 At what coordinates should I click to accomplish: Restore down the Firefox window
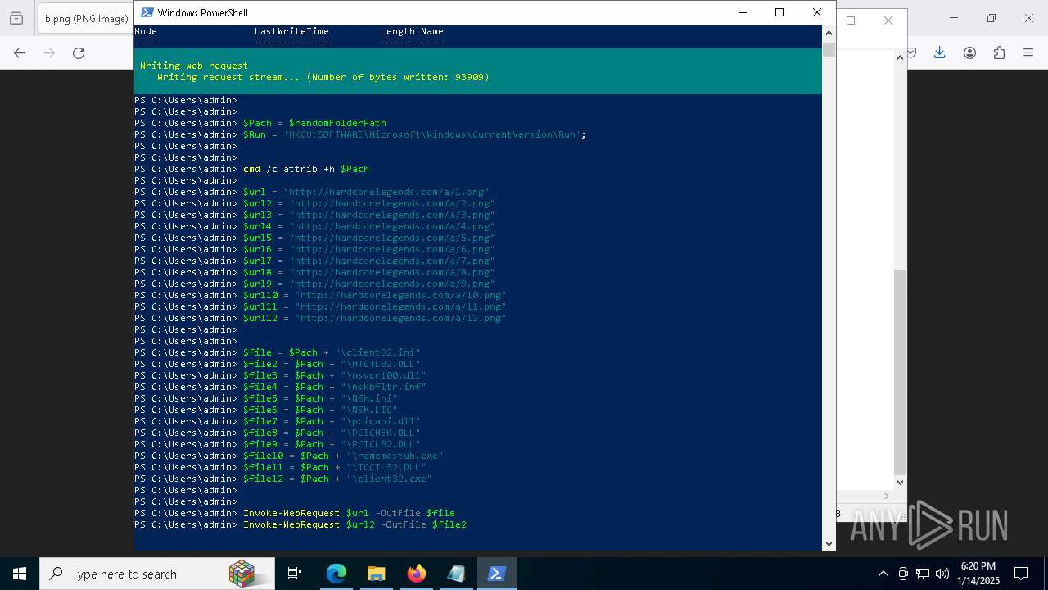[x=991, y=18]
